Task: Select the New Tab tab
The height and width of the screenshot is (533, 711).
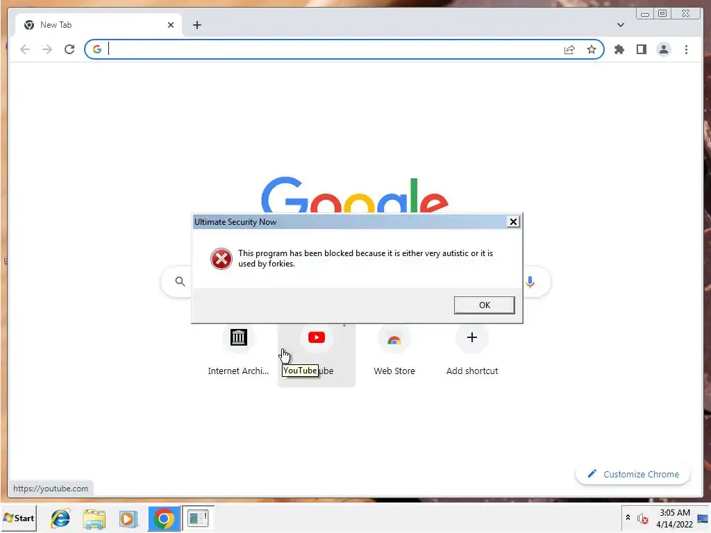Action: point(99,25)
